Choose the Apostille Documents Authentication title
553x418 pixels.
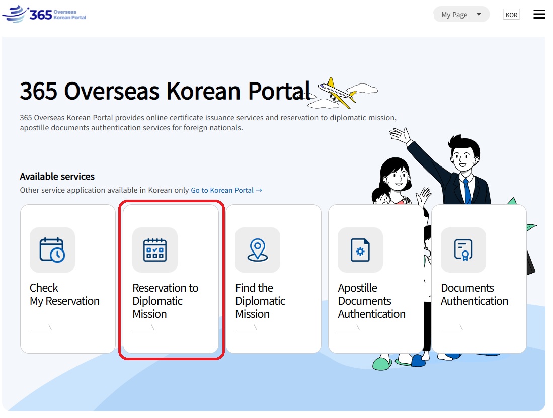pyautogui.click(x=371, y=301)
